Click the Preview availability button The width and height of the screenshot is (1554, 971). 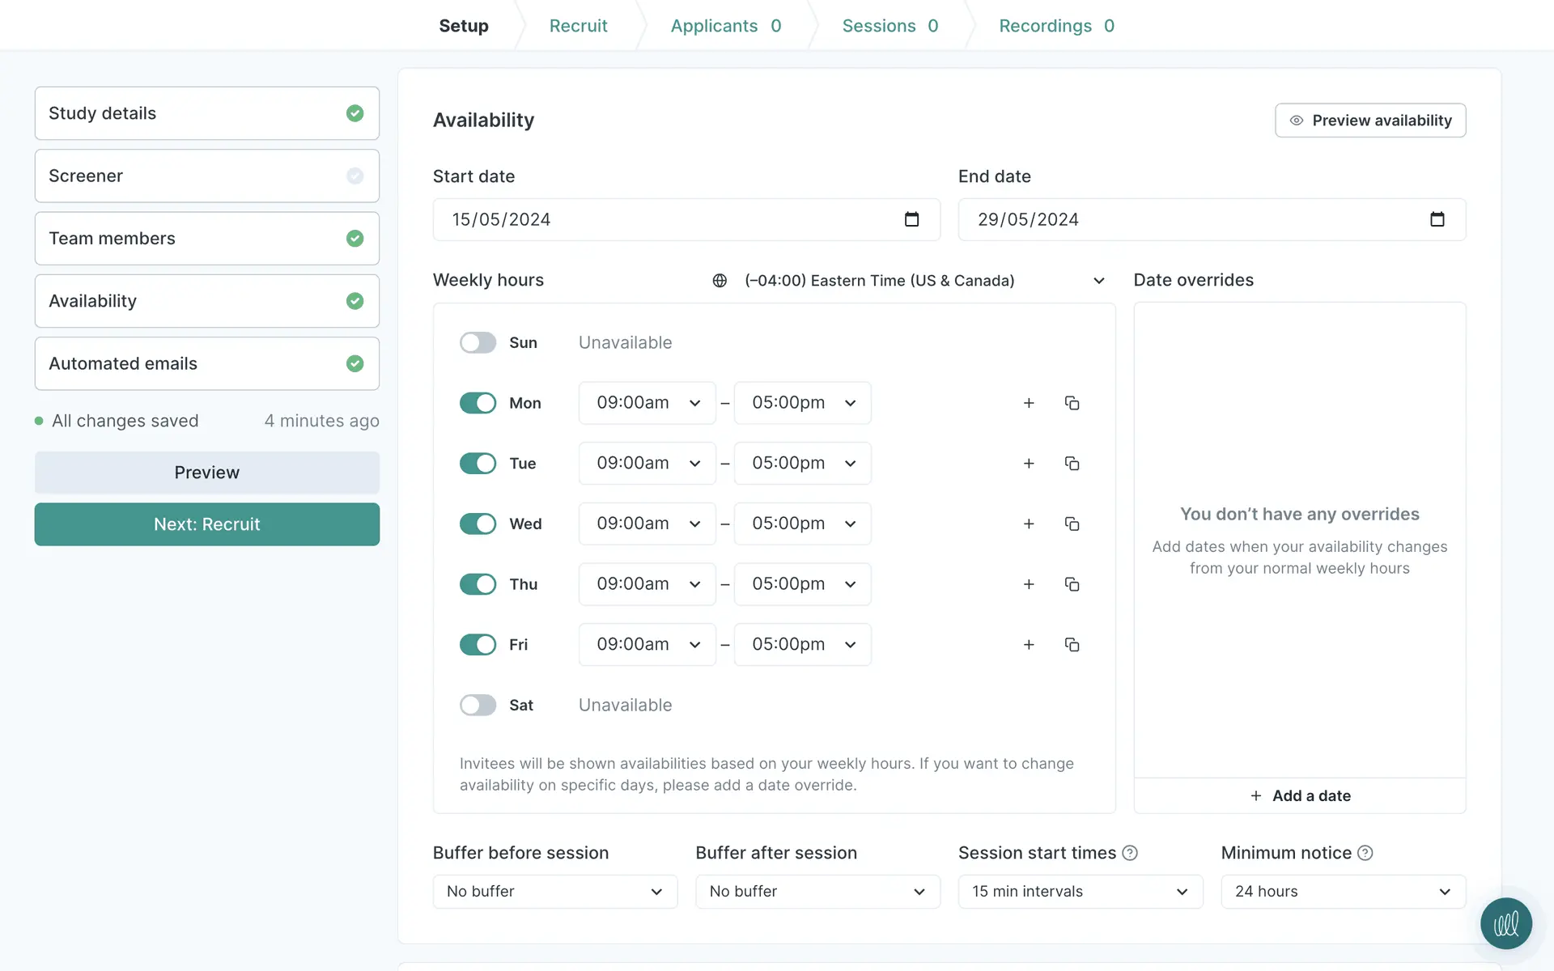click(1370, 121)
